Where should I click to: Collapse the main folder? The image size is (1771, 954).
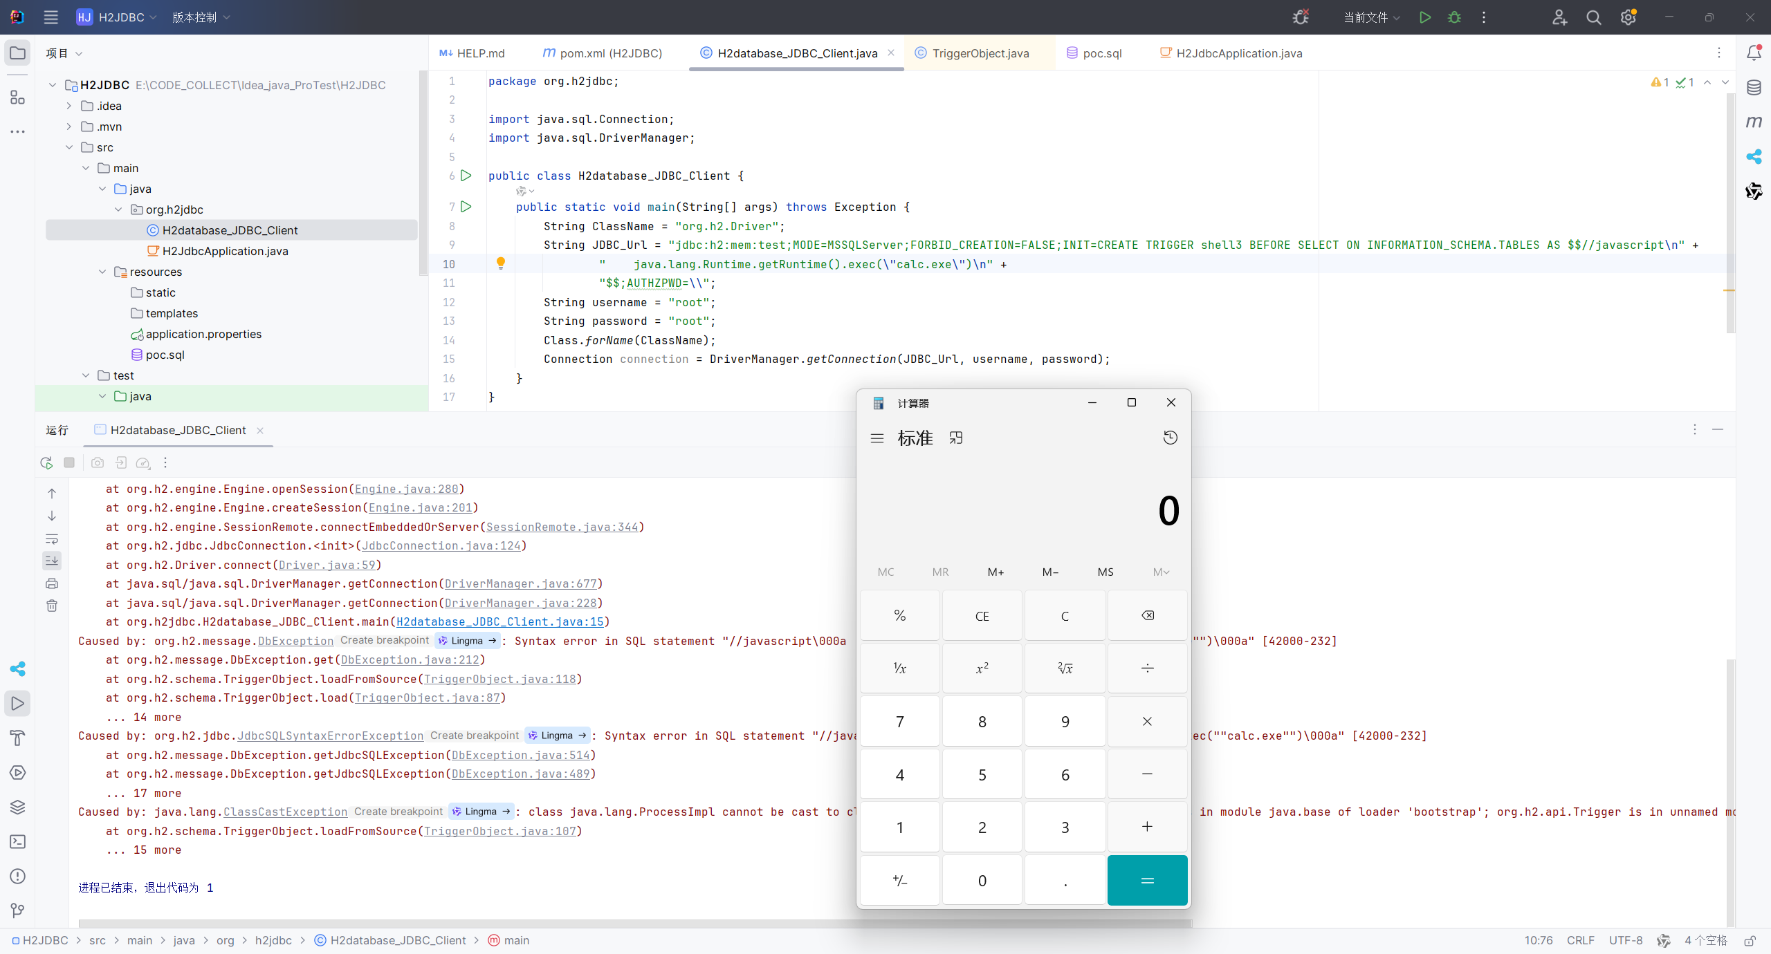[86, 168]
